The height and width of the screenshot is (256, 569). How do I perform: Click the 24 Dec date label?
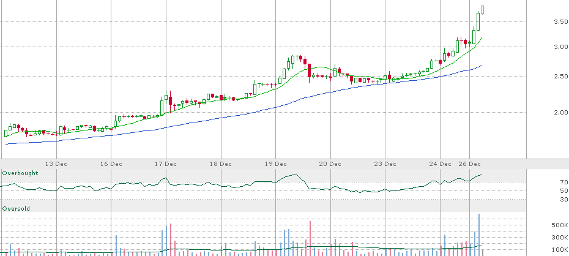coord(440,164)
